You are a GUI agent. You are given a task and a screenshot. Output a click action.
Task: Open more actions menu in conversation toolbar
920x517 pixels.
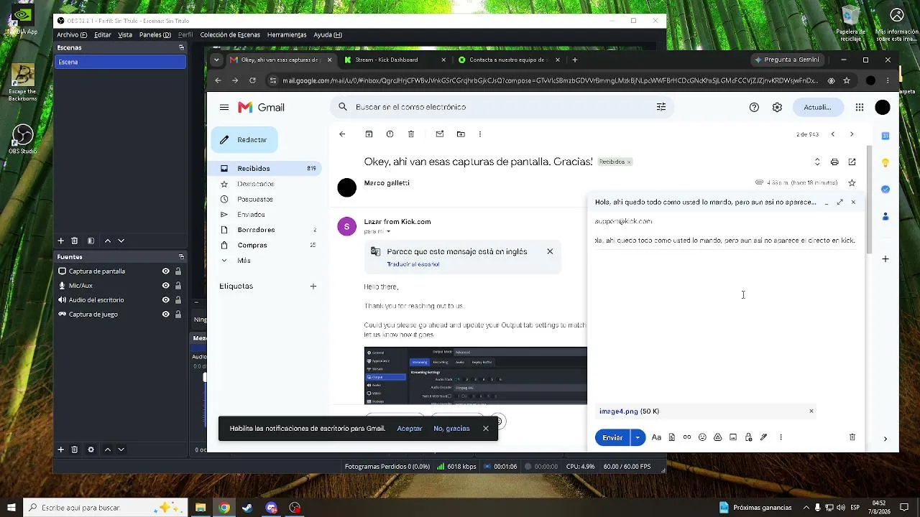tap(480, 134)
